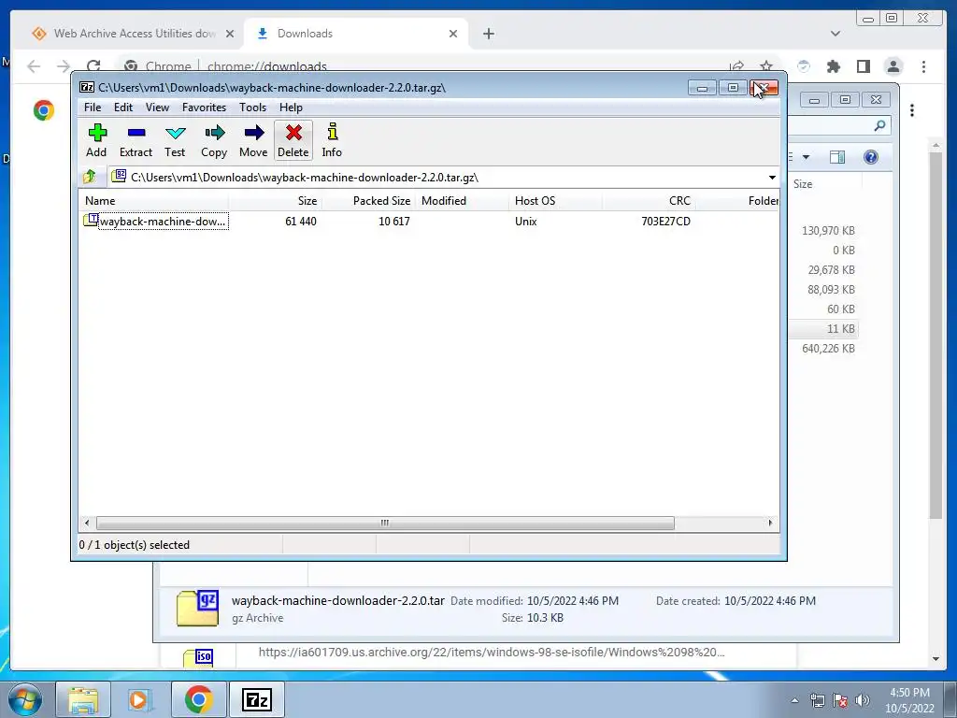Click the Add toolbar icon in 7-Zip

(x=96, y=140)
